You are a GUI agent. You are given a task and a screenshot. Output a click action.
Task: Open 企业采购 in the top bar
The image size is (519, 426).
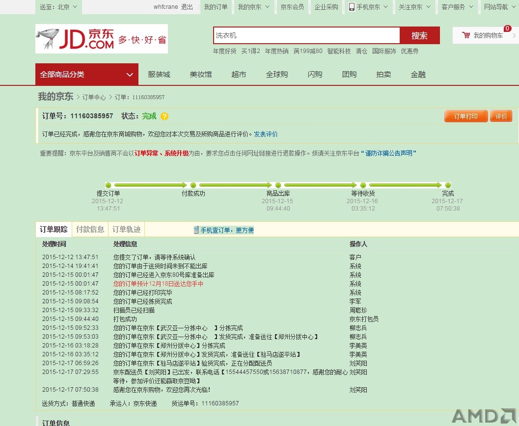326,7
